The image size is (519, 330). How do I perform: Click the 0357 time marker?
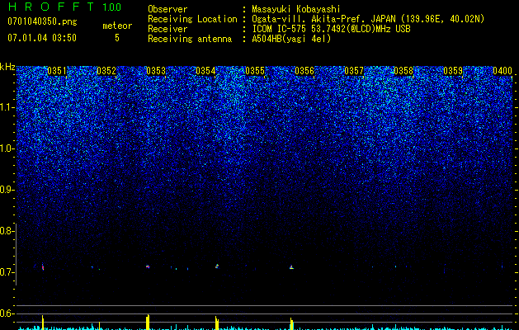pos(354,71)
